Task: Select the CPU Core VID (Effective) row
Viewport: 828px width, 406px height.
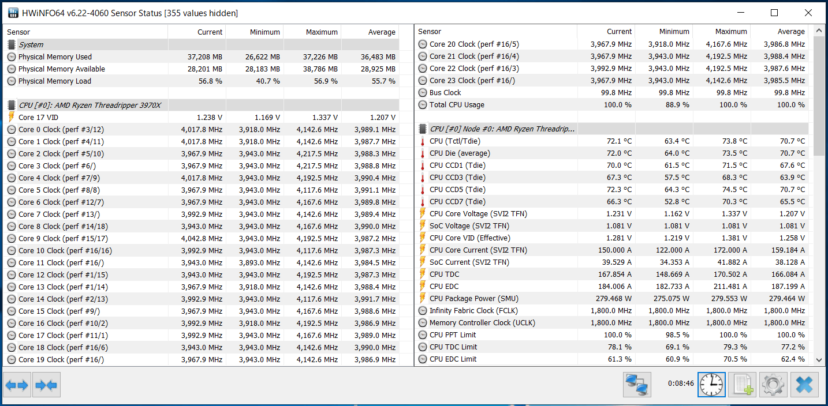Action: (x=611, y=238)
